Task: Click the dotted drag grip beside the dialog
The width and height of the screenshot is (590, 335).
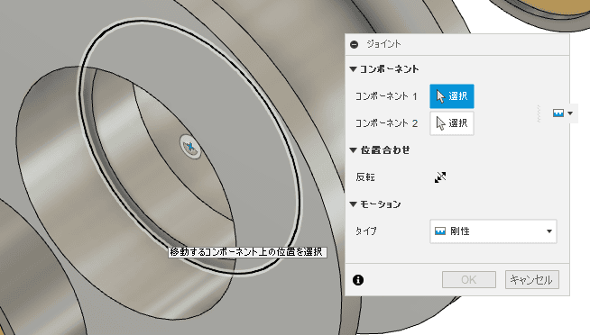Action: (x=539, y=113)
